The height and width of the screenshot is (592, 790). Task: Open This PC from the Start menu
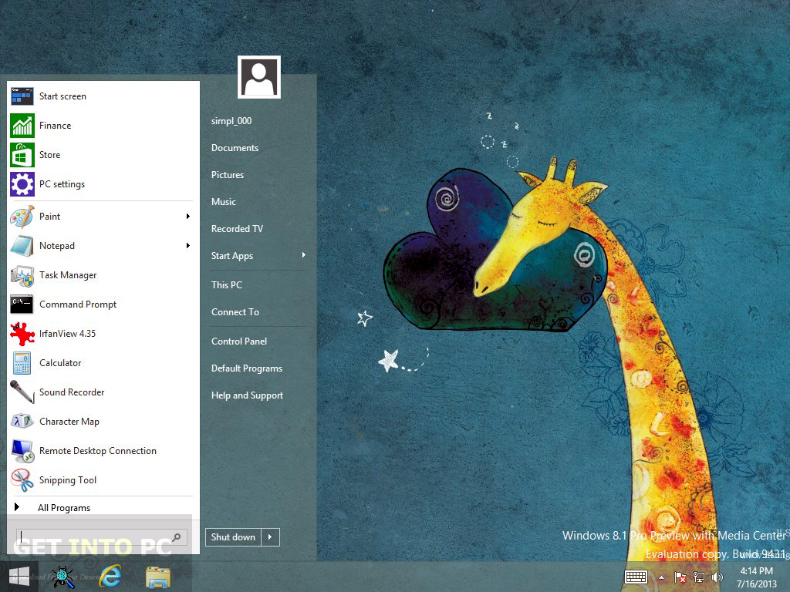226,285
